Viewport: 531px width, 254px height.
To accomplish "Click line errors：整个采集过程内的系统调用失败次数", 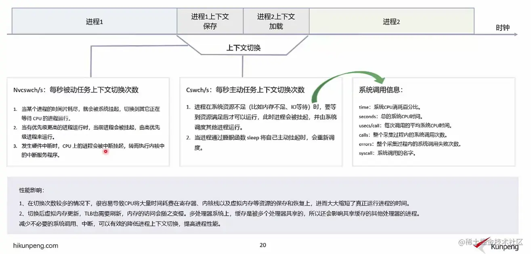I will point(410,144).
